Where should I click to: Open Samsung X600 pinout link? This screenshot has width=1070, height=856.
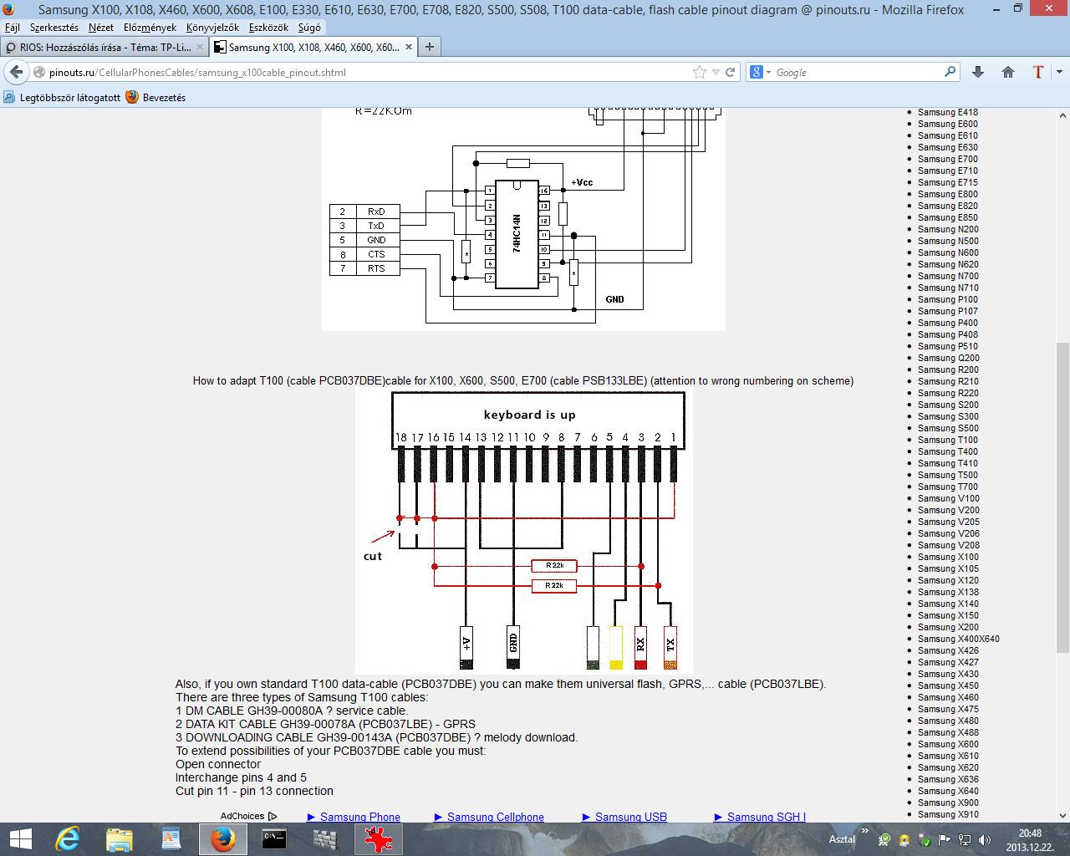click(x=948, y=744)
